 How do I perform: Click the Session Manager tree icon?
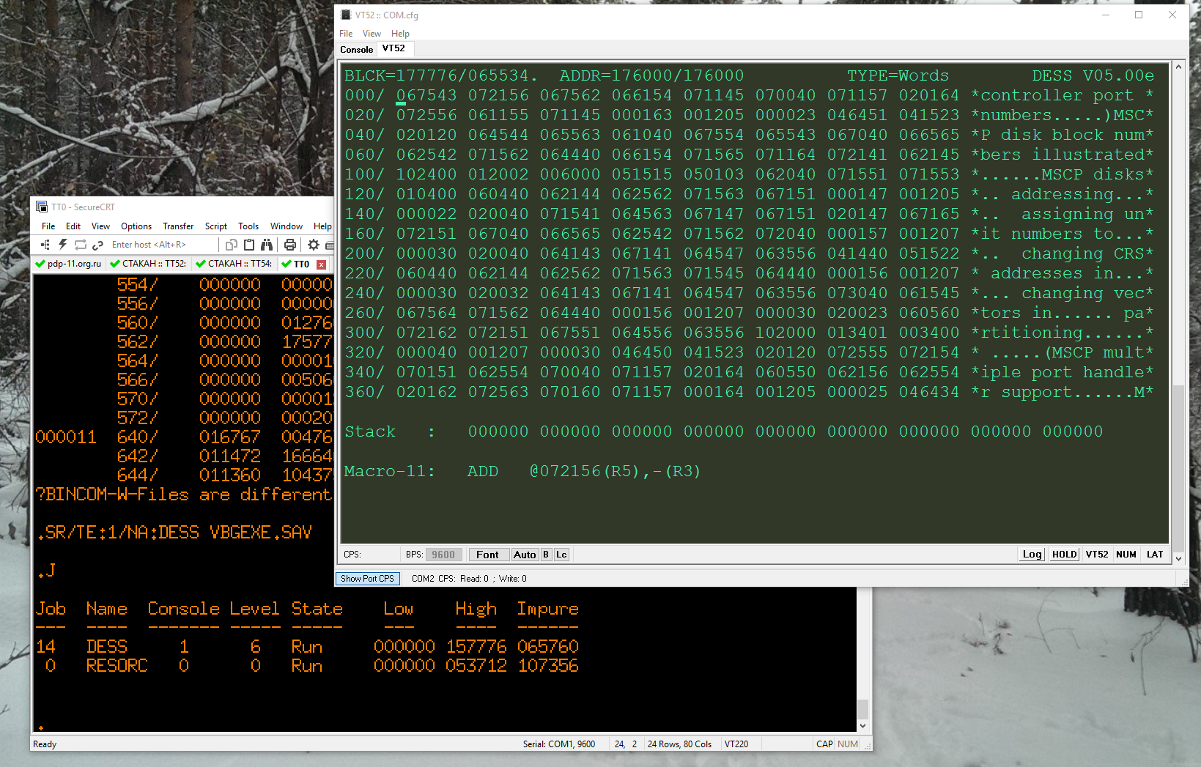coord(45,245)
